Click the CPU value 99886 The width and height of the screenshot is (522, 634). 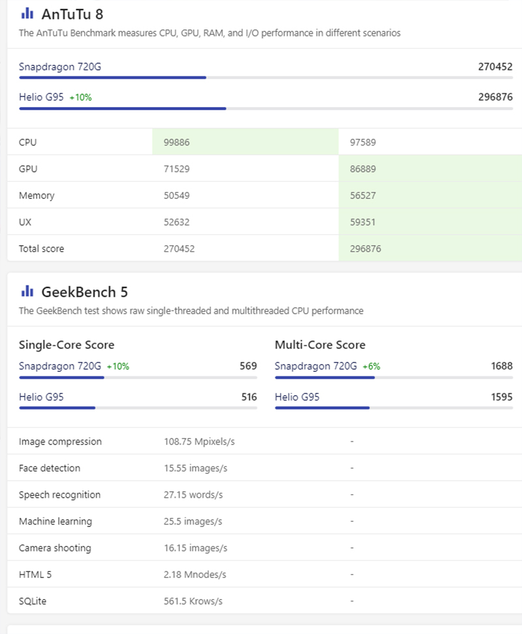click(177, 142)
